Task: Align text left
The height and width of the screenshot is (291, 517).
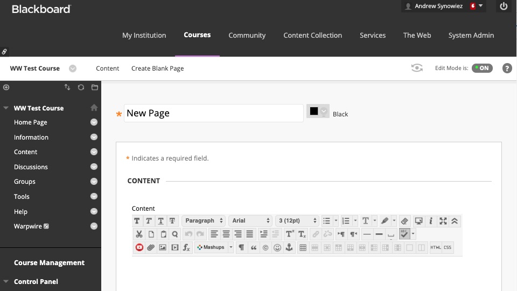Action: [x=214, y=234]
